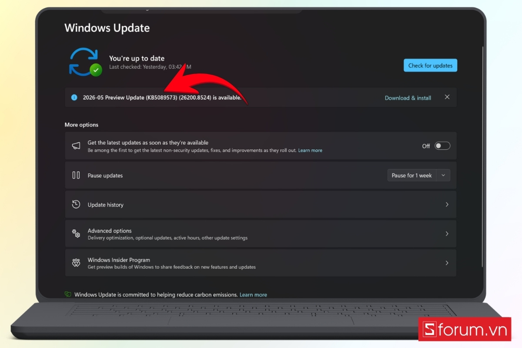Expand Advanced options chevron
The image size is (522, 348).
pyautogui.click(x=447, y=234)
